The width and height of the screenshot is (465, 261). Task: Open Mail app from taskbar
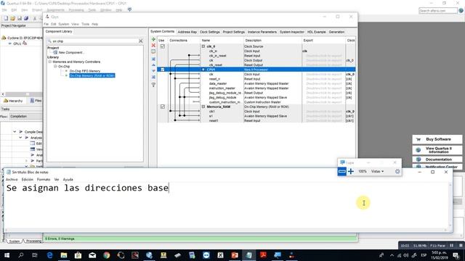[92, 255]
